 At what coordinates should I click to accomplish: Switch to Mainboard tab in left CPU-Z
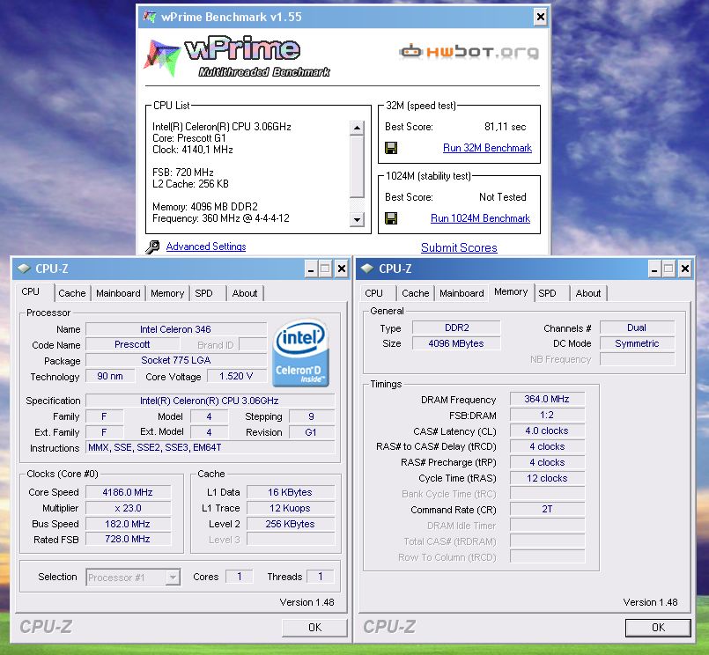(x=119, y=293)
